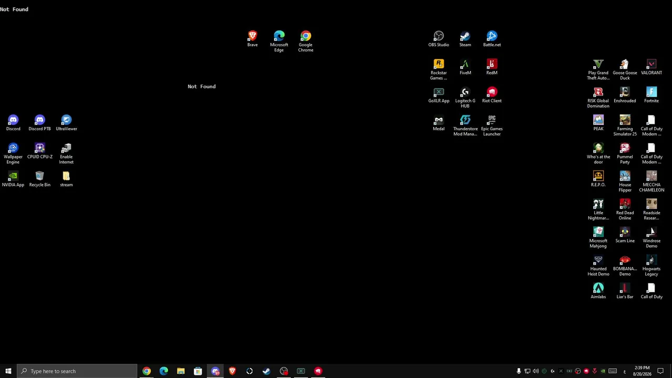Click the CPUID CPU-Z desktop icon
This screenshot has height=378, width=672.
40,151
